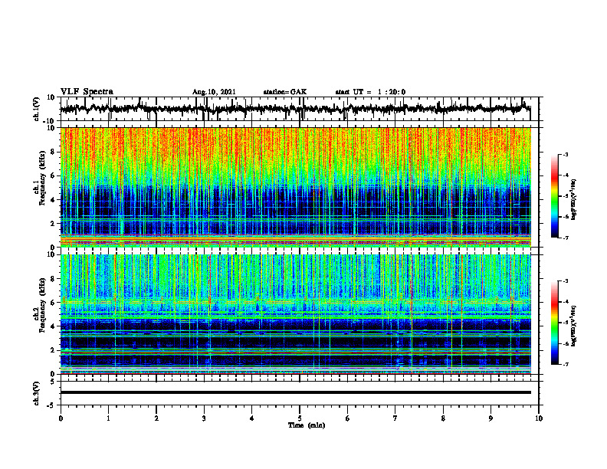Click time axis tick label "3"
The image size is (607, 469).
(x=204, y=418)
